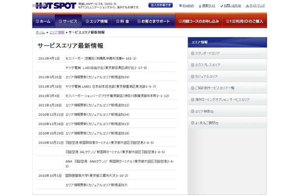The image size is (300, 196).
Task: Open 1日利用IDのご購入 button
Action: [245, 21]
